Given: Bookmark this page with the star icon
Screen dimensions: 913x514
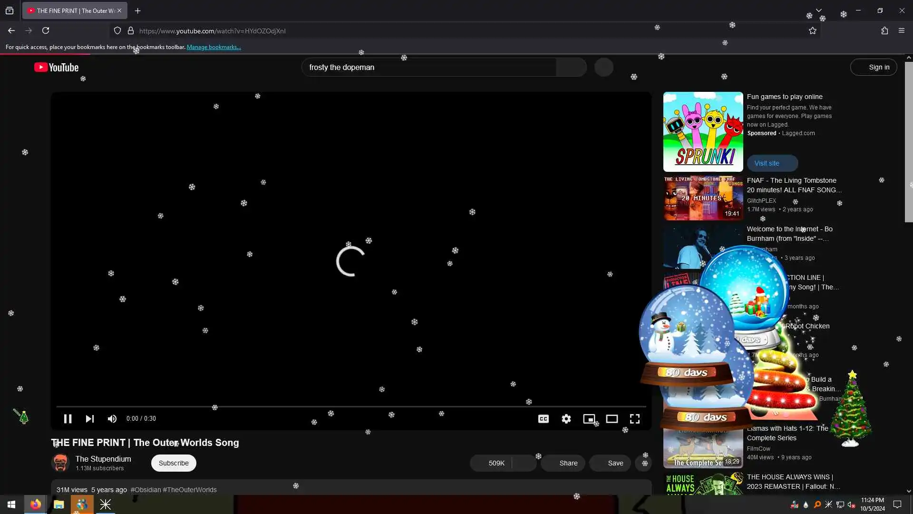Looking at the screenshot, I should click(x=812, y=31).
